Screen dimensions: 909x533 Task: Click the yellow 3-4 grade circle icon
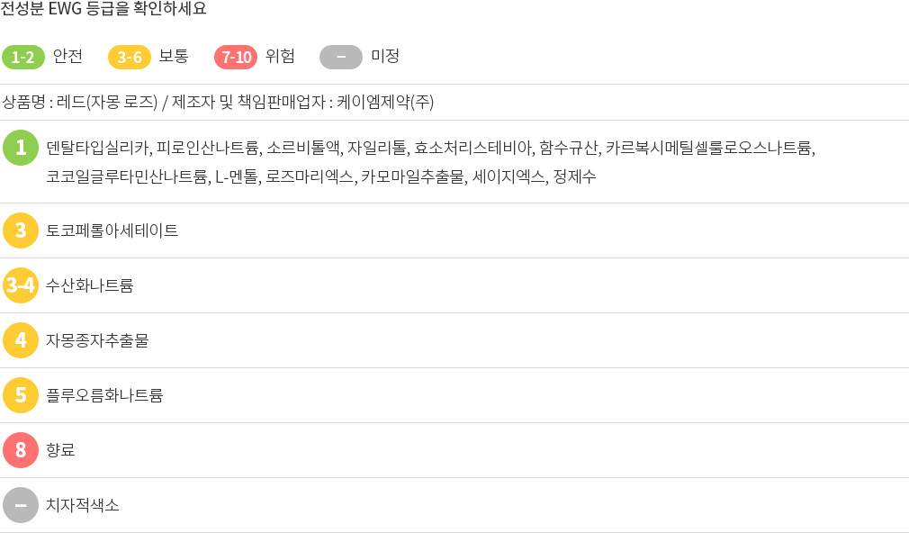[x=21, y=285]
